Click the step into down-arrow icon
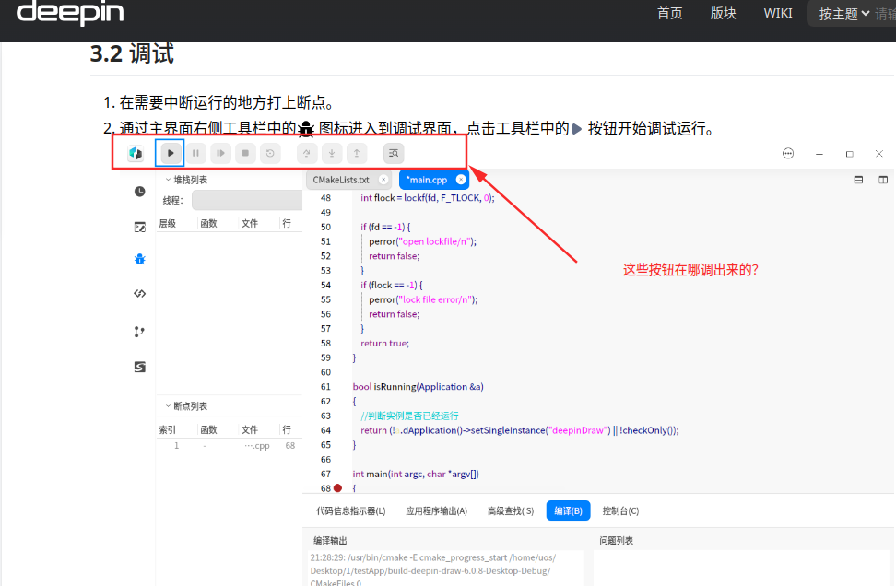896x586 pixels. coord(332,153)
